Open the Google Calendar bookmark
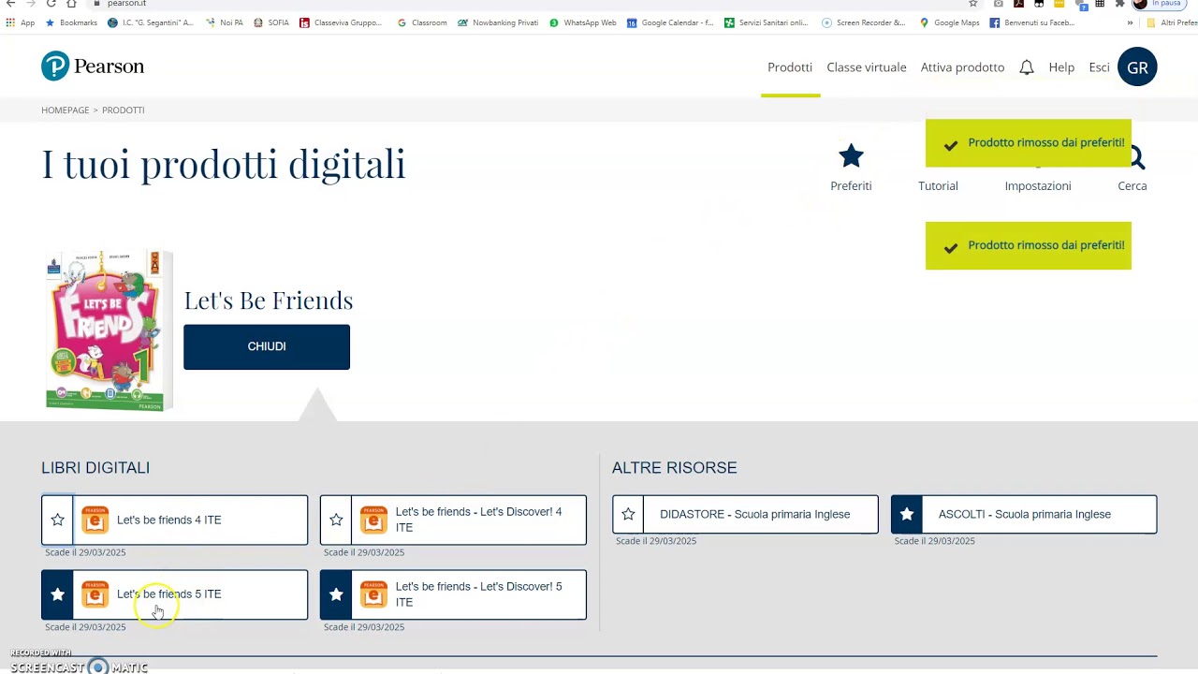Viewport: 1198px width, 674px height. 670,22
